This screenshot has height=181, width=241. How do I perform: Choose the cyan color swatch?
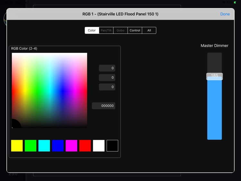[x=44, y=146]
